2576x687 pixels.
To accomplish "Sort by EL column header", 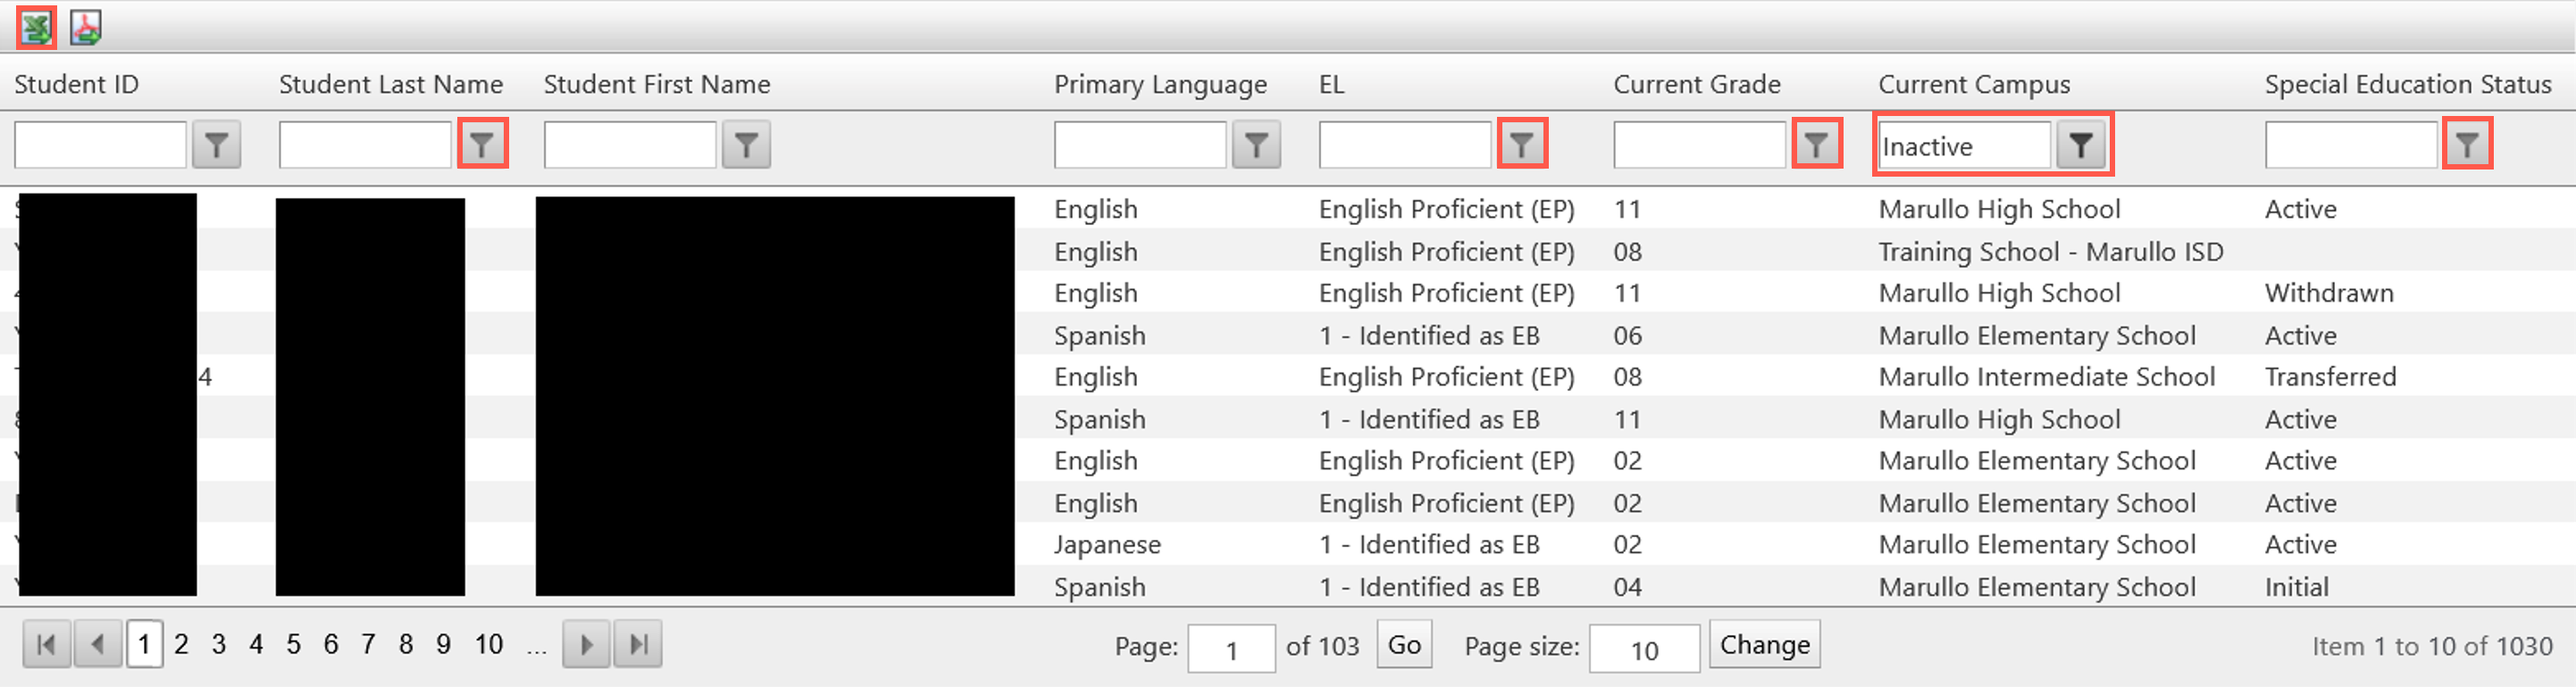I will click(x=1332, y=85).
